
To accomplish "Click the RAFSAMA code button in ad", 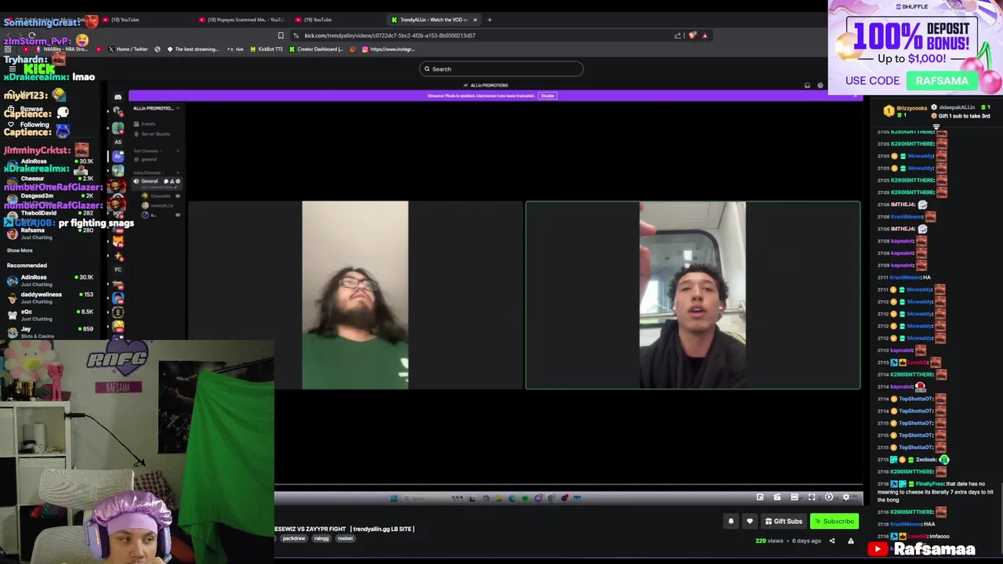I will tap(942, 81).
